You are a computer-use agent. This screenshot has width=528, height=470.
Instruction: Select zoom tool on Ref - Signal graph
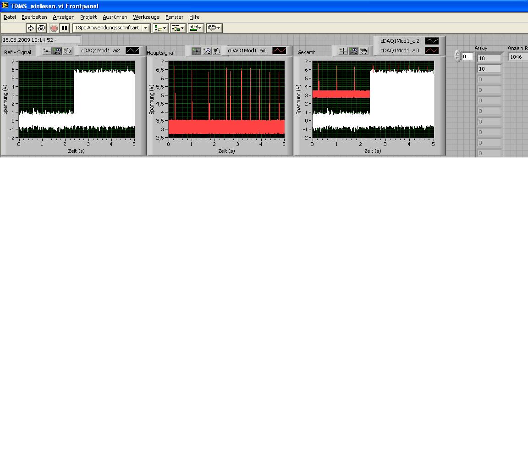click(x=57, y=51)
